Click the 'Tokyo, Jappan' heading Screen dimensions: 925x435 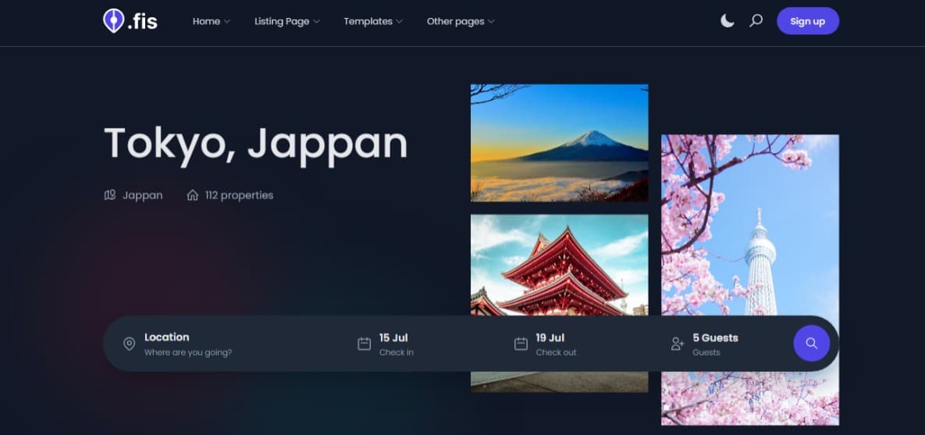[x=255, y=144]
